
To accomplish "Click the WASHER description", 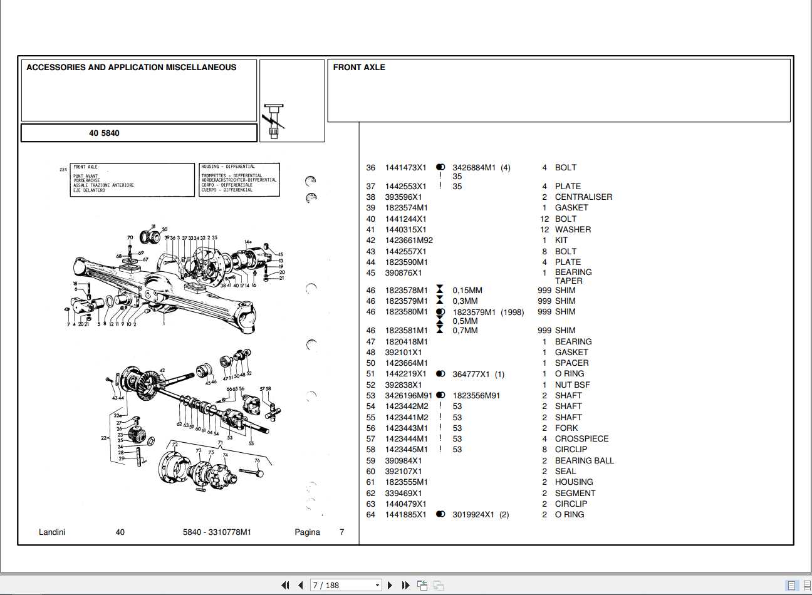I will point(573,229).
